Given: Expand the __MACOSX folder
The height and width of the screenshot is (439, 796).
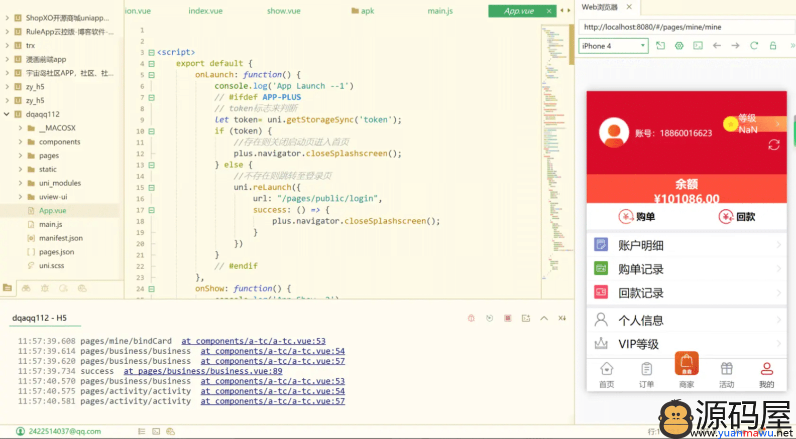Looking at the screenshot, I should click(20, 128).
